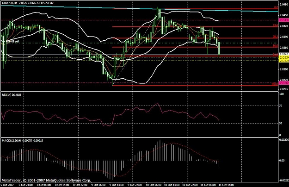Screen dimensions: 289x187
Task: Click the 10 Oct 14:00 time label
Action: 172,185
